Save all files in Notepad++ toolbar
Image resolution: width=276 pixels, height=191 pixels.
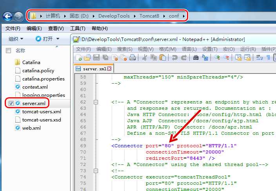tap(105, 57)
